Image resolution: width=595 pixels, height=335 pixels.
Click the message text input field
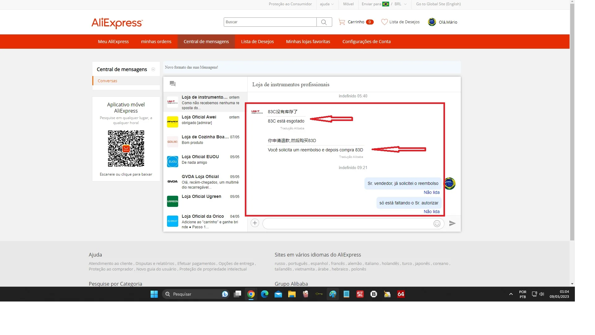pyautogui.click(x=347, y=224)
